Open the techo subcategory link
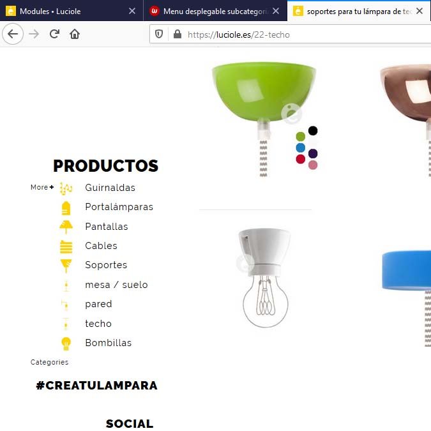This screenshot has height=431, width=431. [x=98, y=324]
